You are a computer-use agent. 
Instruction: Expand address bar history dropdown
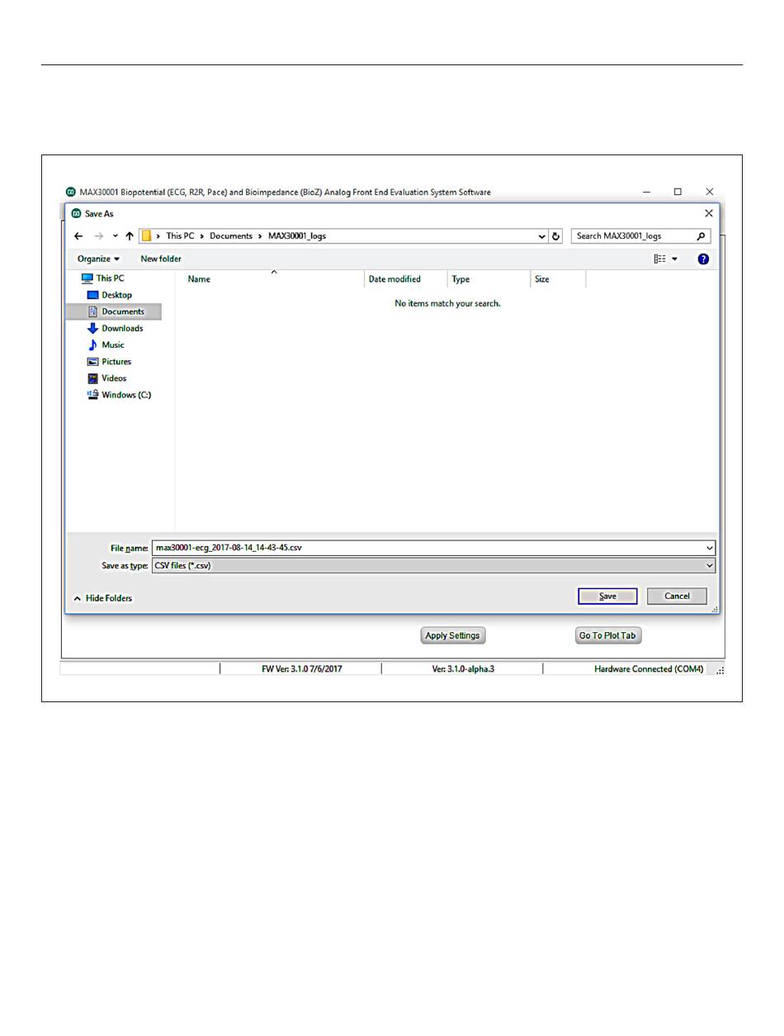tap(542, 236)
